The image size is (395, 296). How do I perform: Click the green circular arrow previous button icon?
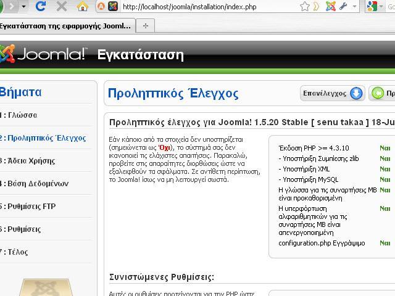(378, 93)
